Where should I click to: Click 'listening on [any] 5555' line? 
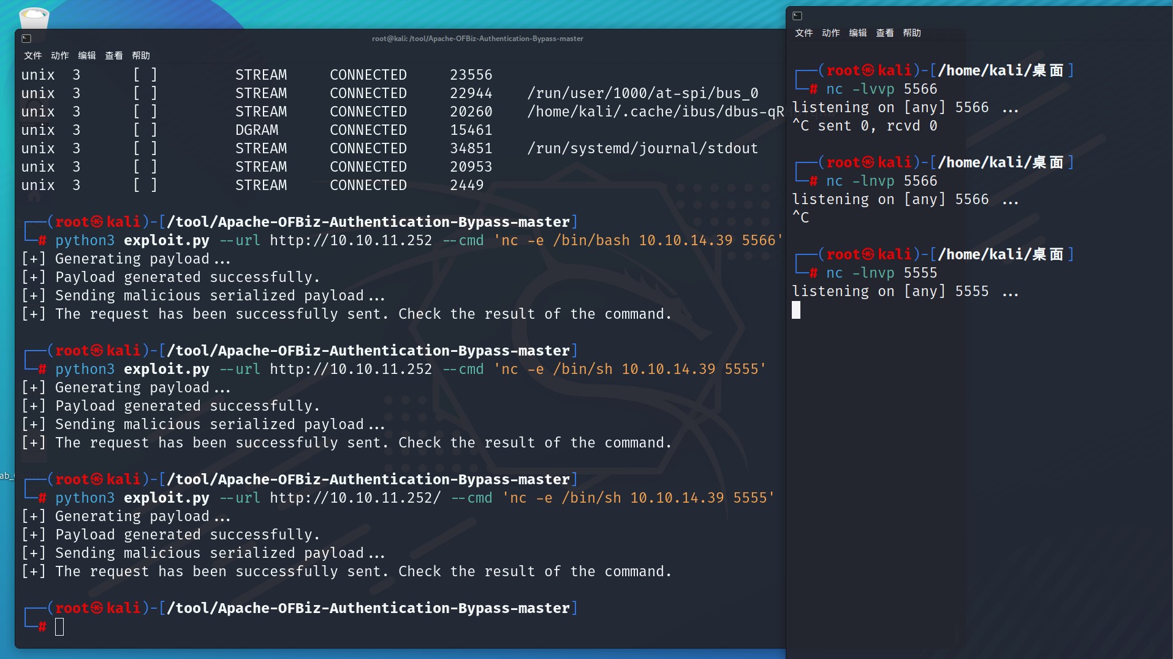point(905,291)
